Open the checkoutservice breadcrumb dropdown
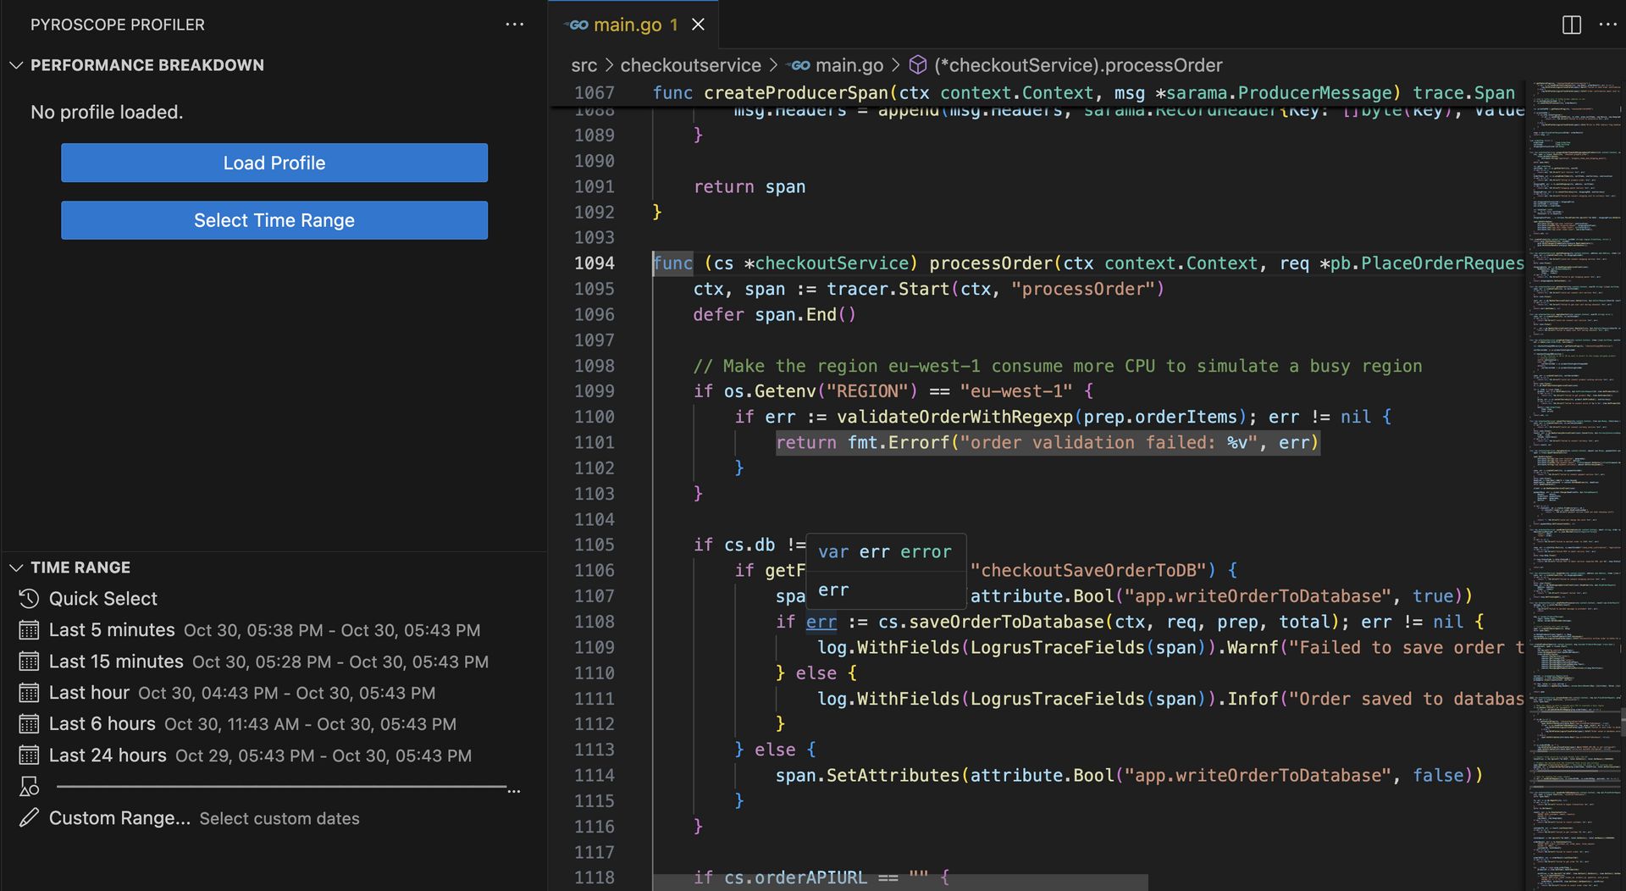This screenshot has height=891, width=1626. (690, 65)
